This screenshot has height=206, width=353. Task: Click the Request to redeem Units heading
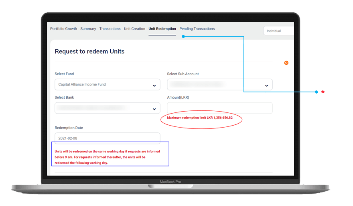point(89,51)
